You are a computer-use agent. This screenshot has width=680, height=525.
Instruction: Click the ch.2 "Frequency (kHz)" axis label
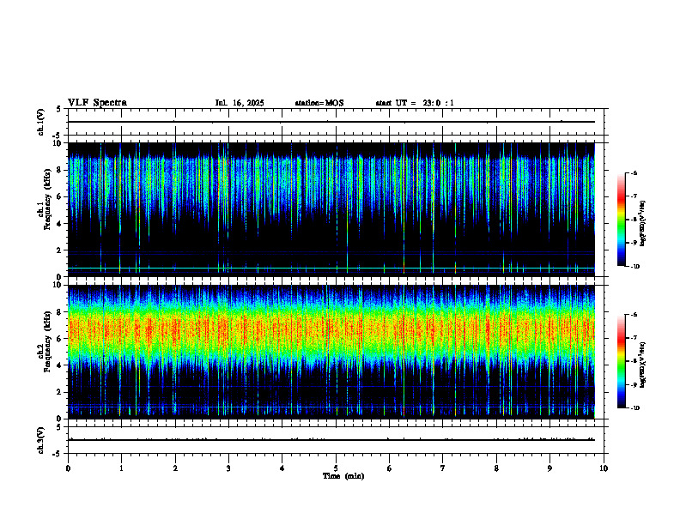(x=47, y=341)
